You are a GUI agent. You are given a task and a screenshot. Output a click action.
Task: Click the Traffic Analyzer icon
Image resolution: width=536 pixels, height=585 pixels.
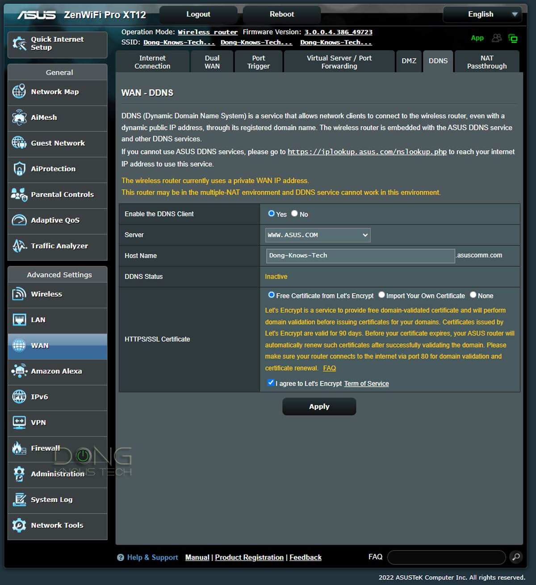point(19,246)
